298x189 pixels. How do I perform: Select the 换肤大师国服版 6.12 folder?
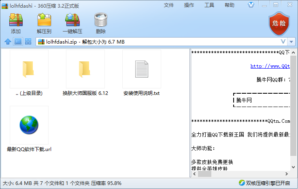pyautogui.click(x=85, y=73)
